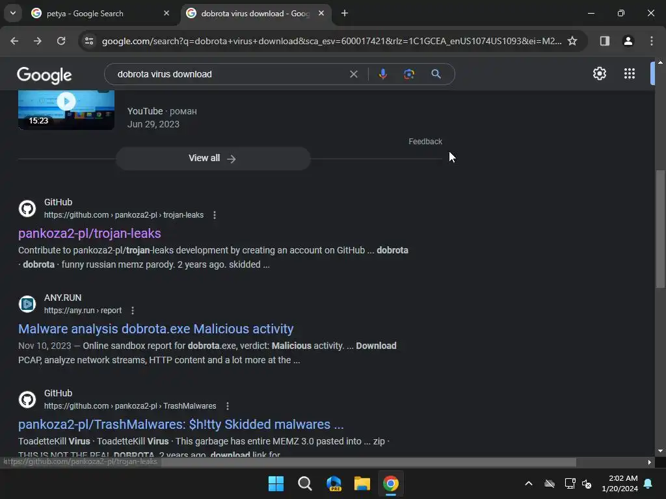Go back to the previous page
The width and height of the screenshot is (666, 499).
[14, 41]
